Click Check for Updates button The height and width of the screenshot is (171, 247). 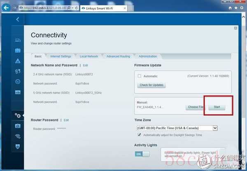coord(151,85)
